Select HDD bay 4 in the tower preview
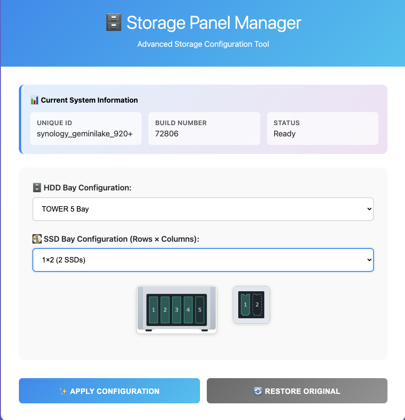The image size is (405, 420). 188,310
